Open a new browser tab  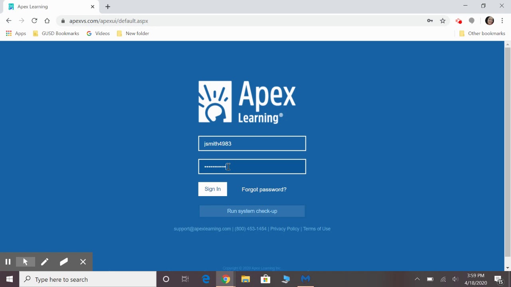click(108, 7)
